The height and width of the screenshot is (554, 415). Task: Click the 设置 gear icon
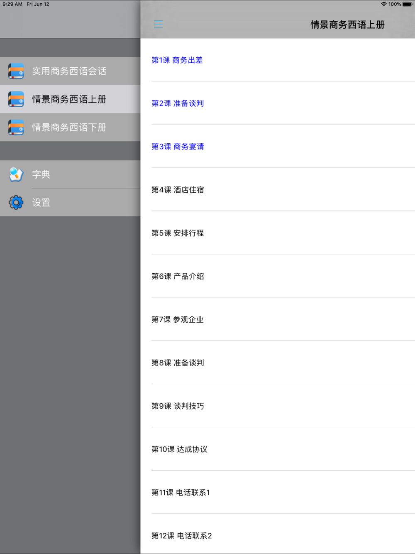(x=16, y=203)
